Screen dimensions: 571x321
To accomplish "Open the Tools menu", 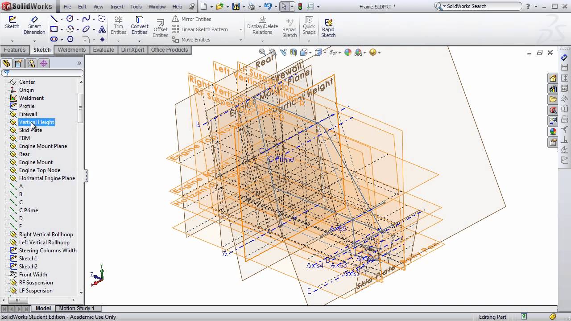I will 136,7.
